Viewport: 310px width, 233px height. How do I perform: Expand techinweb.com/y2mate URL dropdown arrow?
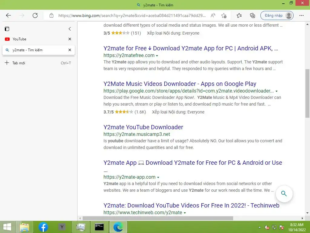click(185, 213)
